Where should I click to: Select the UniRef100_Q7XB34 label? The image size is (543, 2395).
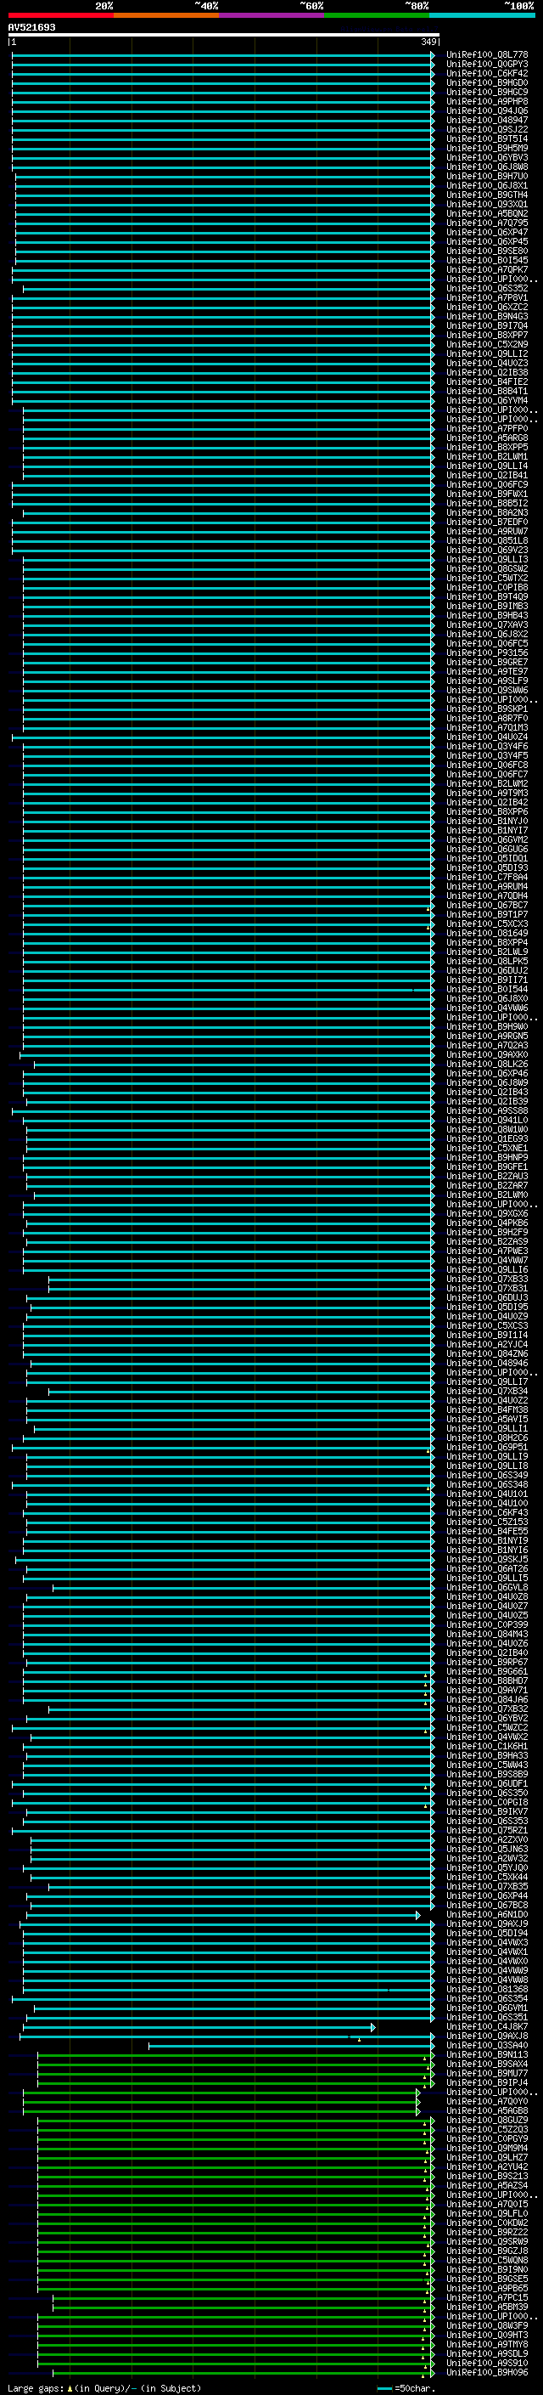487,1391
